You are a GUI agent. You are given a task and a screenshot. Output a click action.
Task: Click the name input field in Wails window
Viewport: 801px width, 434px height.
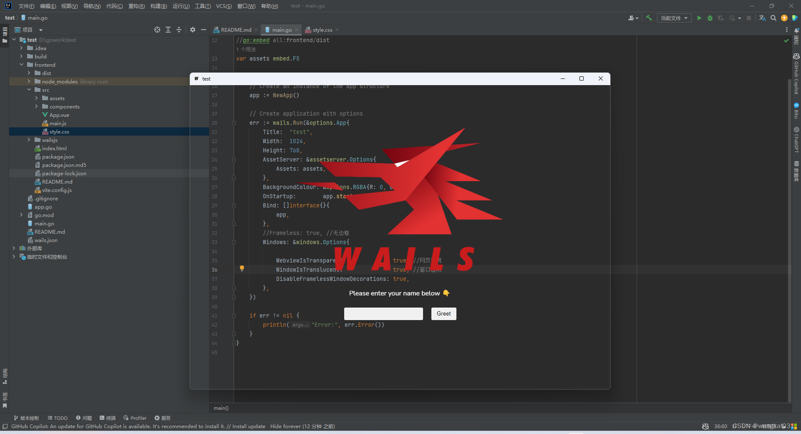[383, 314]
